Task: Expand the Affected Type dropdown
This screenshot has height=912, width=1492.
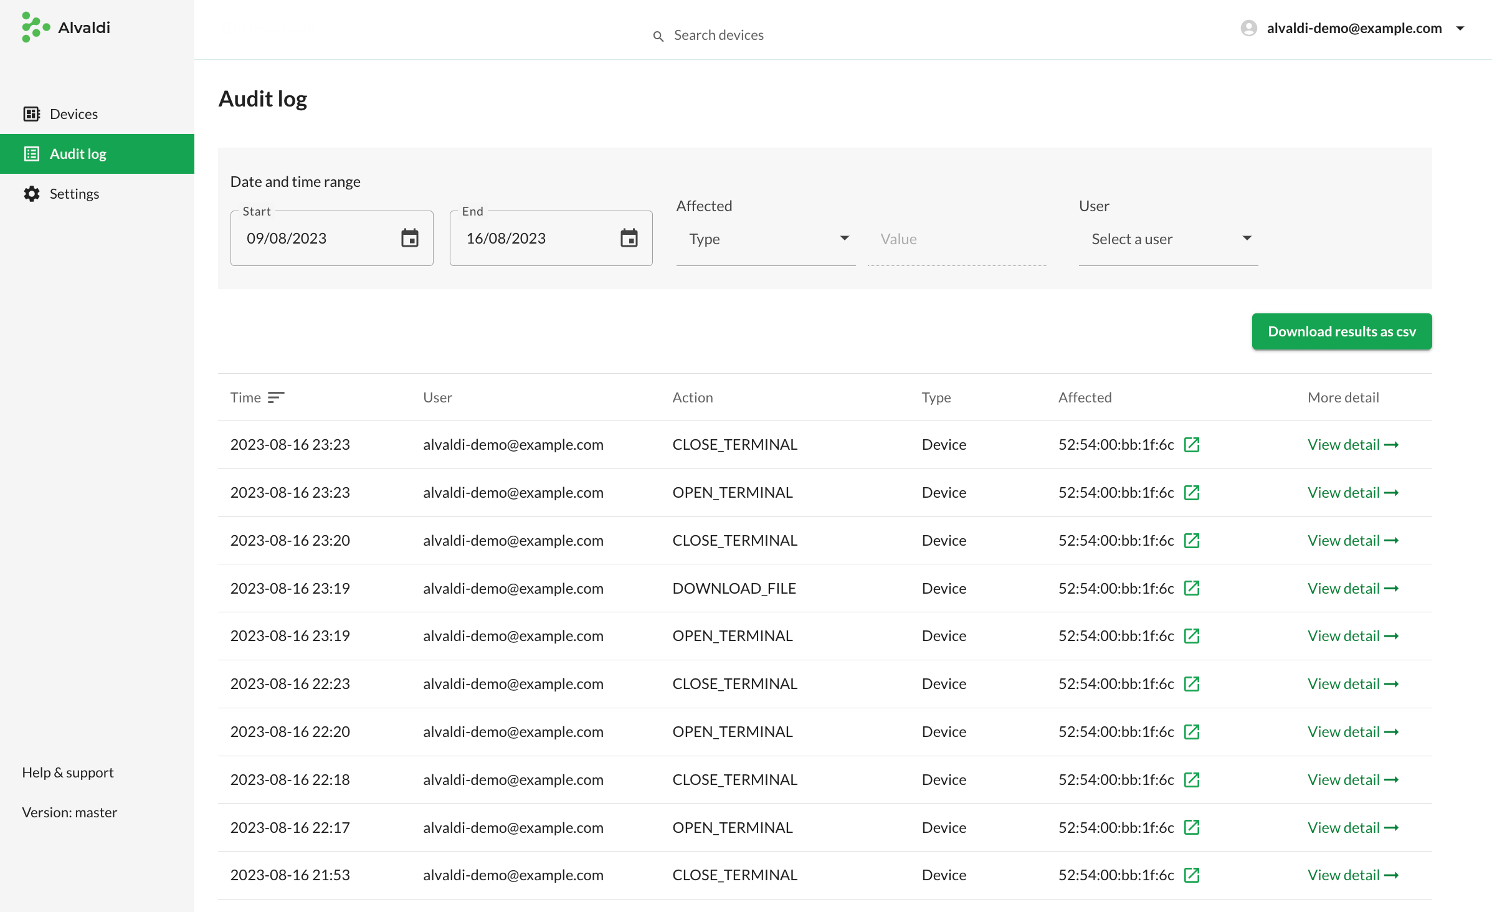Action: (766, 239)
